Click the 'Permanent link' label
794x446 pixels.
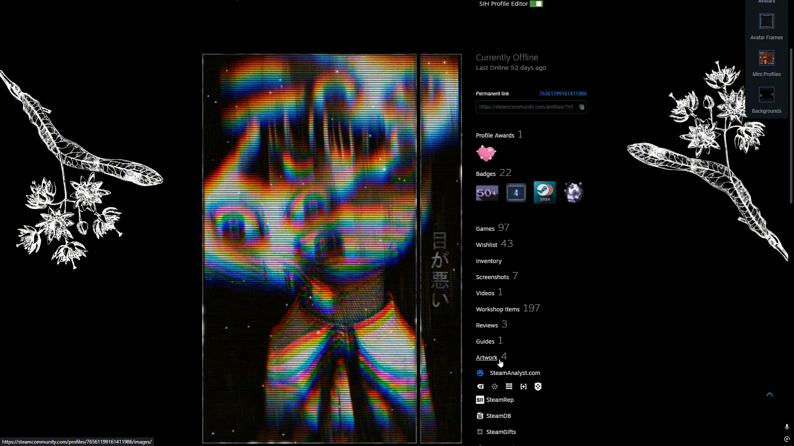(493, 94)
